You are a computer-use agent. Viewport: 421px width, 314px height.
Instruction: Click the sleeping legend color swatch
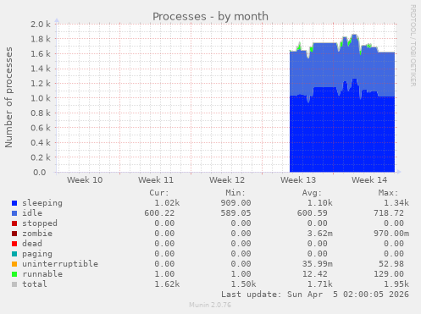click(14, 203)
